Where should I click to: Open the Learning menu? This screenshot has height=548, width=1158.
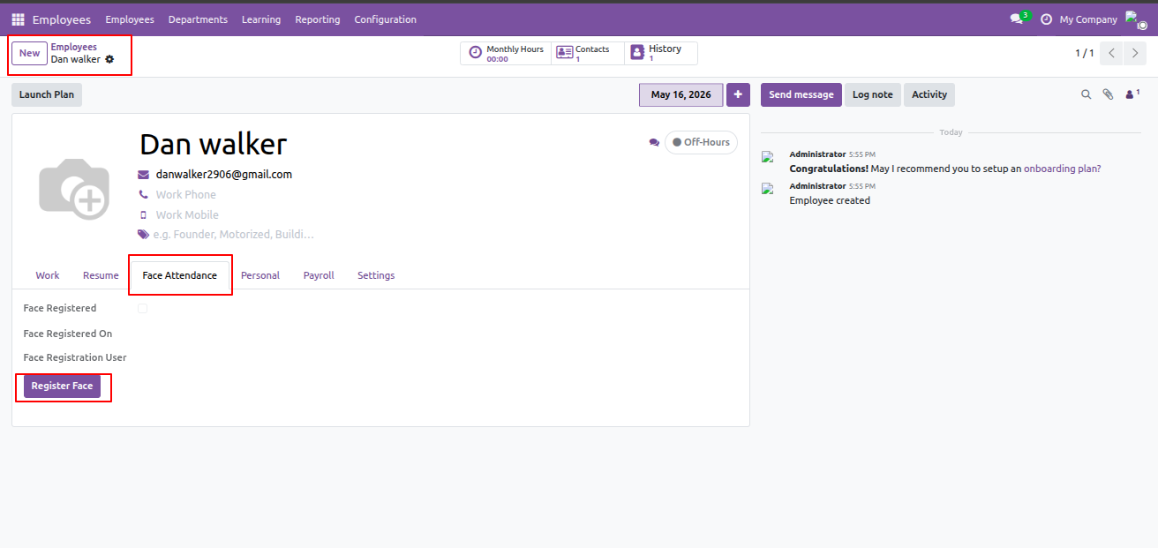click(261, 19)
